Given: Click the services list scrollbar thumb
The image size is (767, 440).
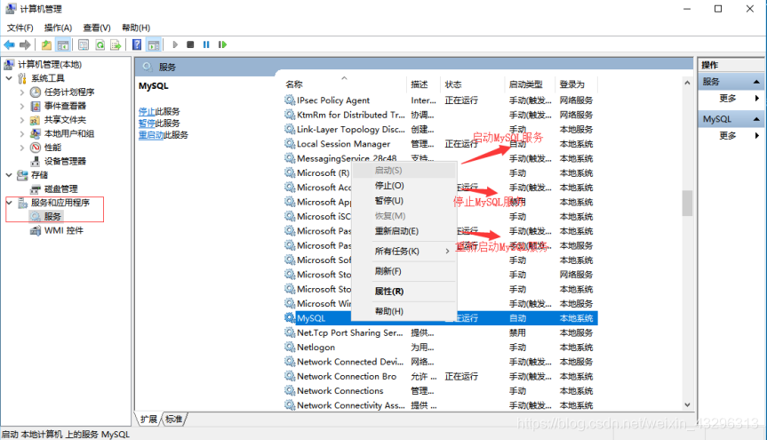Looking at the screenshot, I should (687, 203).
